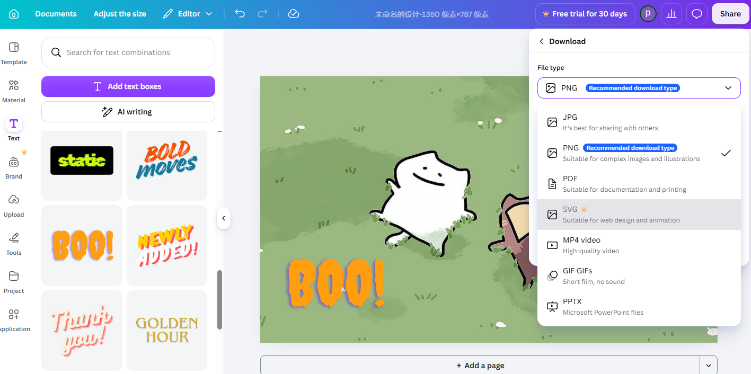Click the search magnifier icon
This screenshot has height=374, width=751.
56,52
